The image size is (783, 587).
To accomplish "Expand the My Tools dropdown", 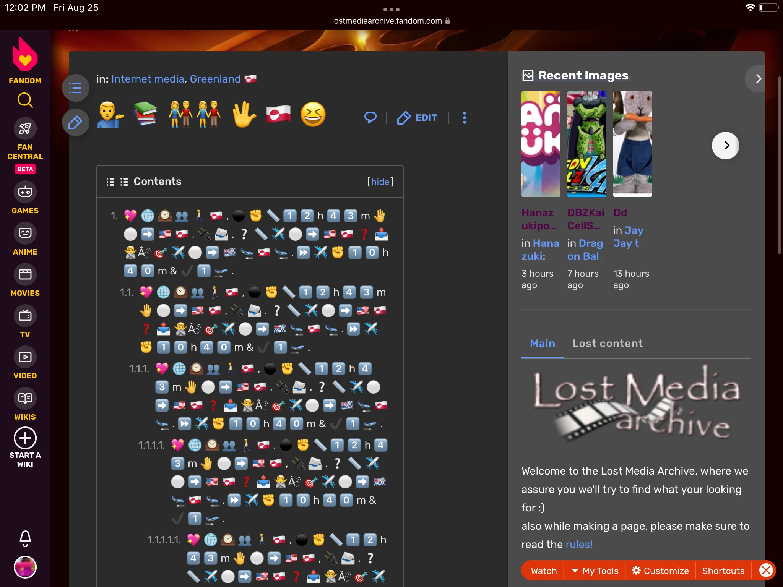I will pos(595,571).
